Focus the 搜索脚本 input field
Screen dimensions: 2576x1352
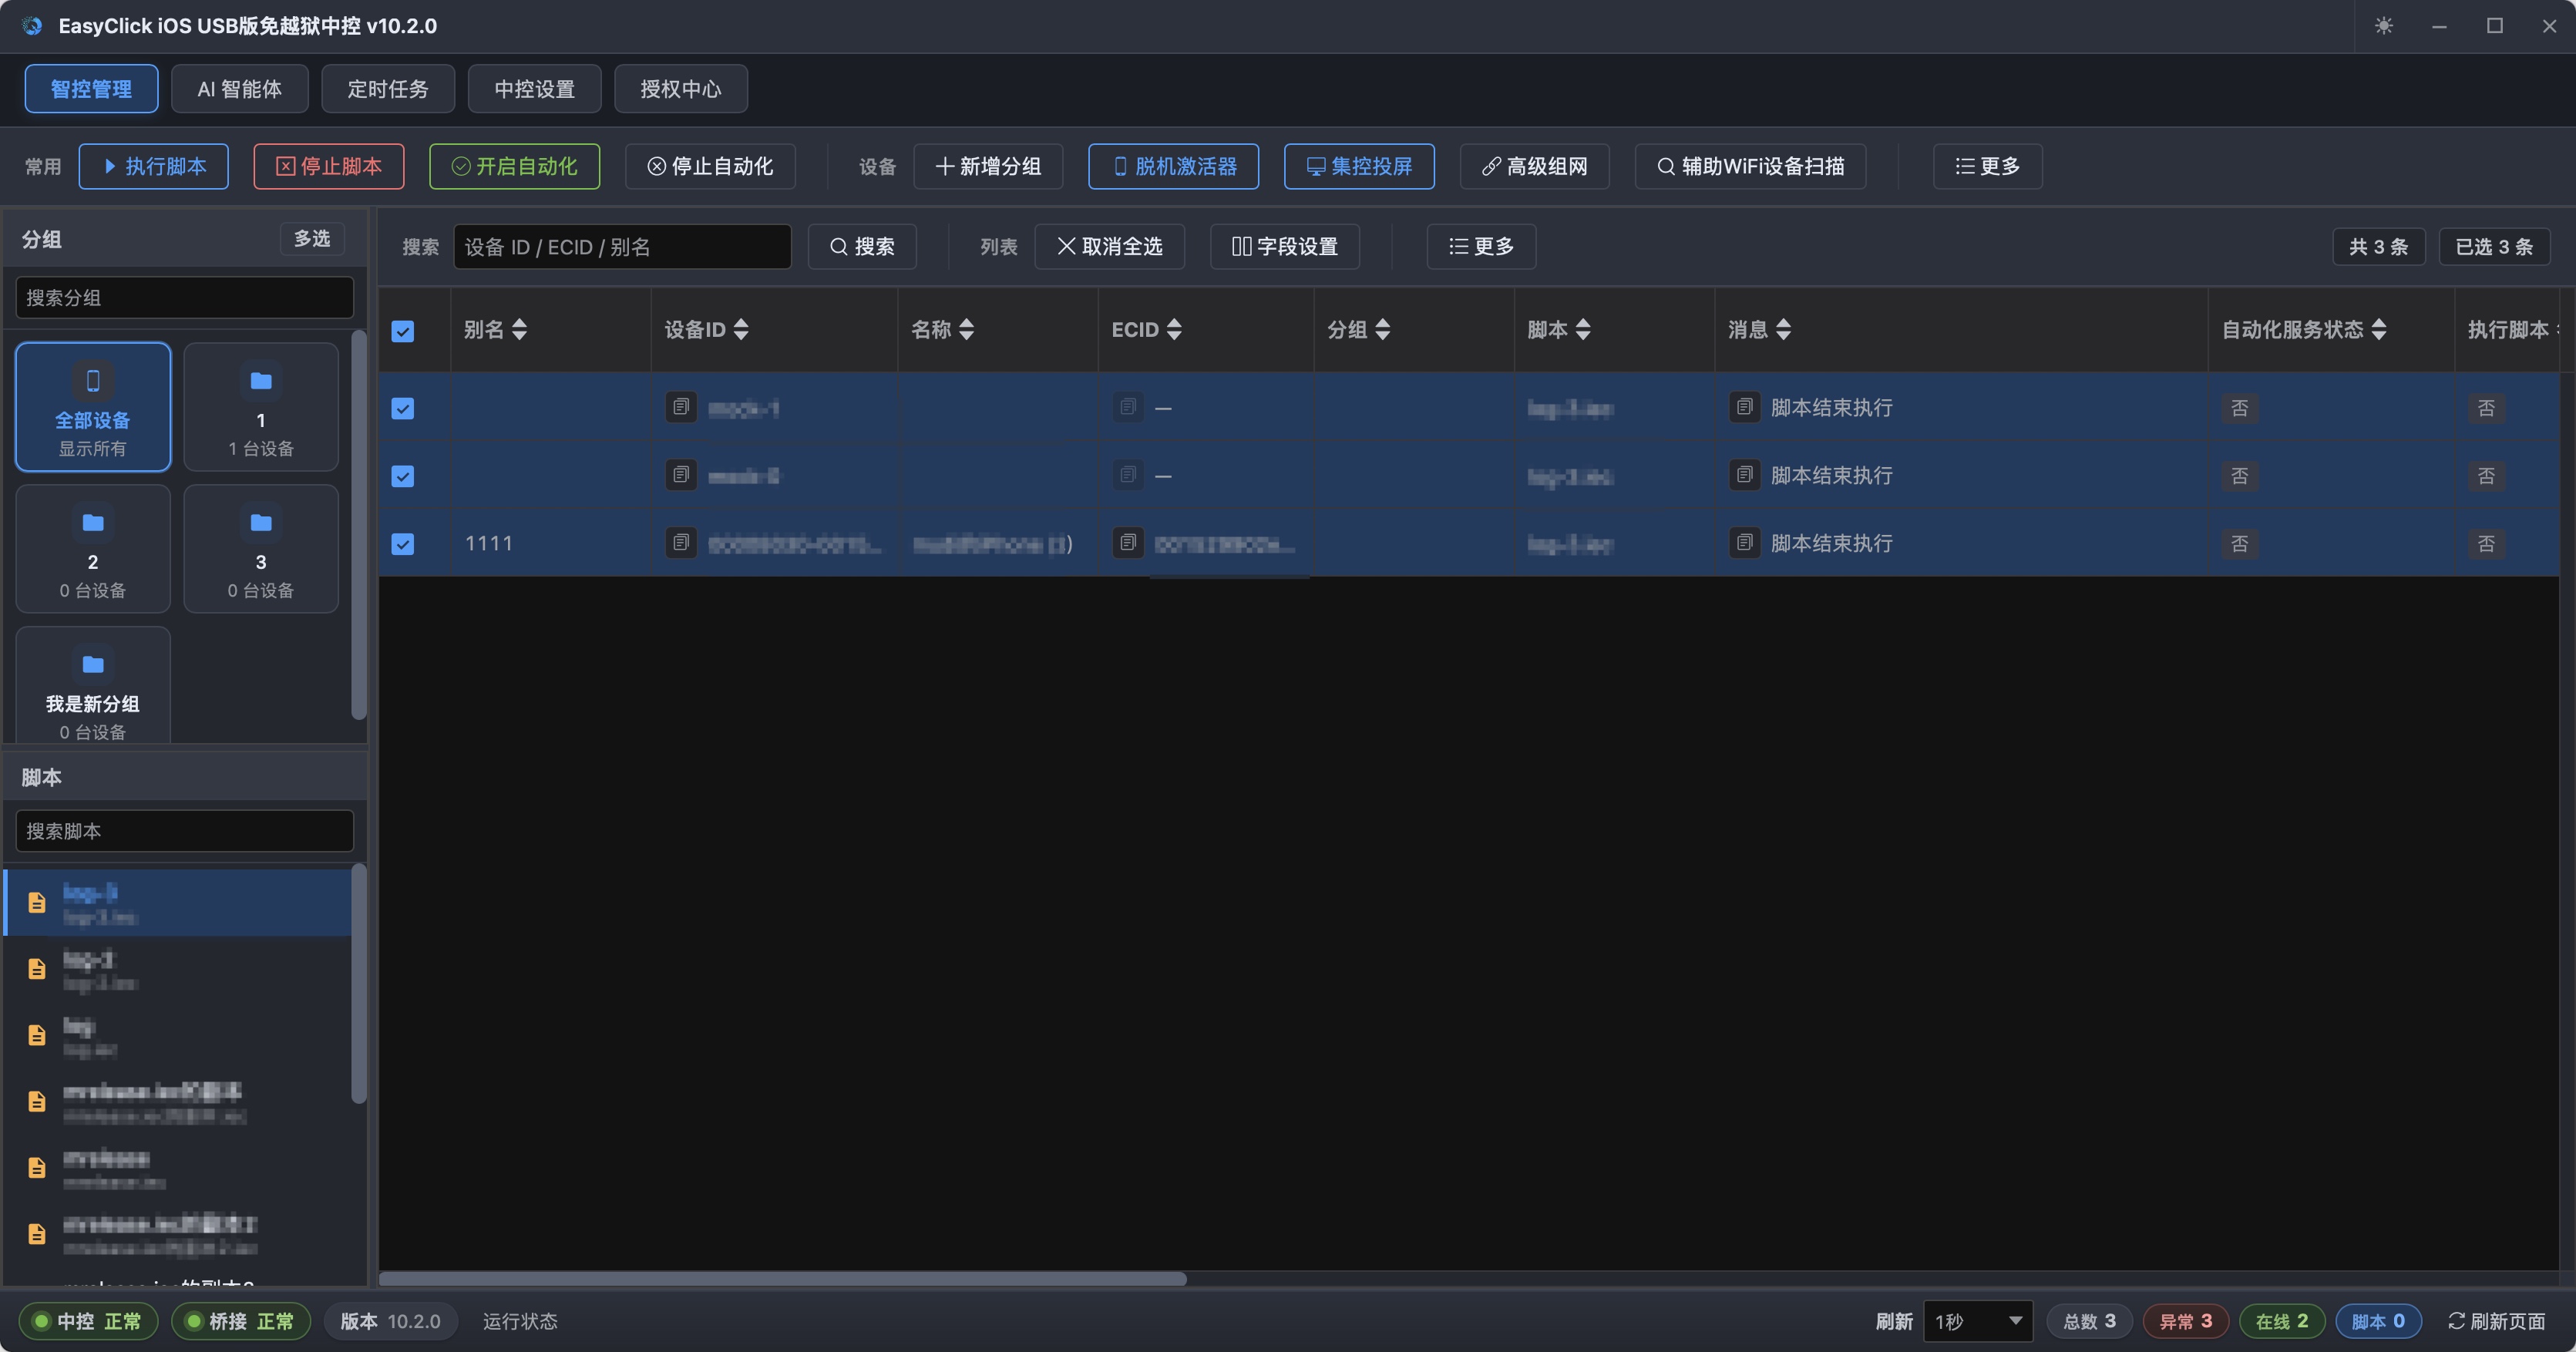click(x=185, y=831)
